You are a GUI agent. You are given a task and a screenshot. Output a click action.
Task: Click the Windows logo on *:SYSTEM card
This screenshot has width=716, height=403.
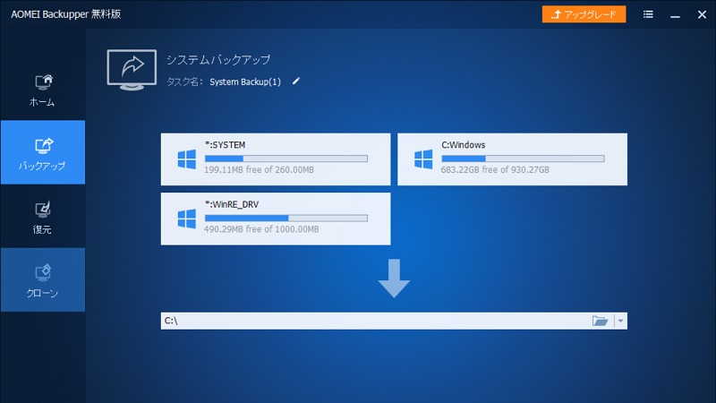187,159
